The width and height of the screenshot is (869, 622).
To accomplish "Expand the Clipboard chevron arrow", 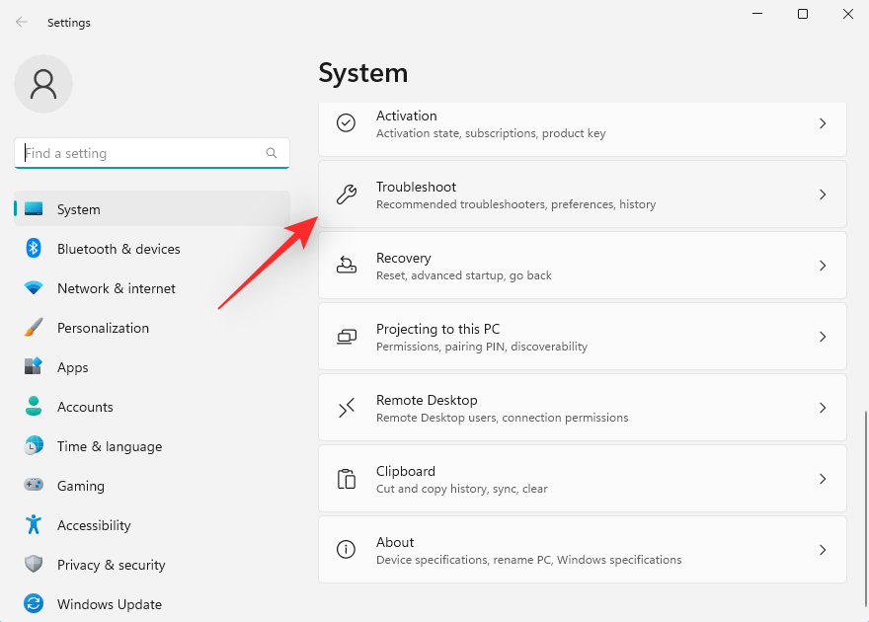I will point(823,479).
